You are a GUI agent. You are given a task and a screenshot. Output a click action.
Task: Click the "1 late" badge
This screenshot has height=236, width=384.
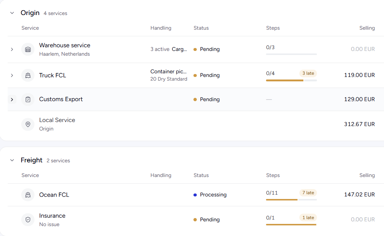308,218
